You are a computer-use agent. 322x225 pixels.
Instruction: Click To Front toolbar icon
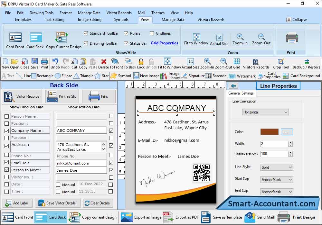[115, 61]
